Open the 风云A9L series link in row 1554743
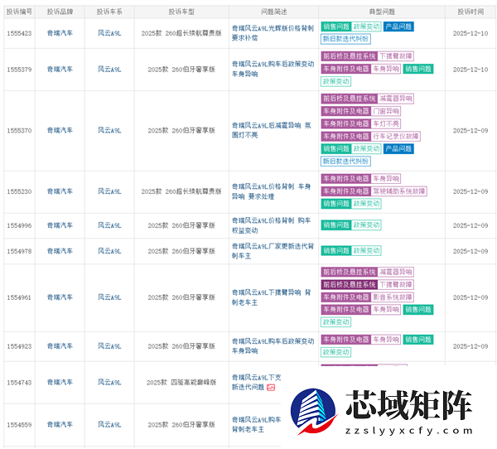Image resolution: width=497 pixels, height=449 pixels. pos(109,382)
